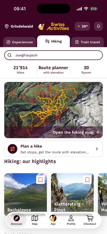Bookmark the Klettersteig Pinut card
107x234 pixels.
tap(87, 180)
